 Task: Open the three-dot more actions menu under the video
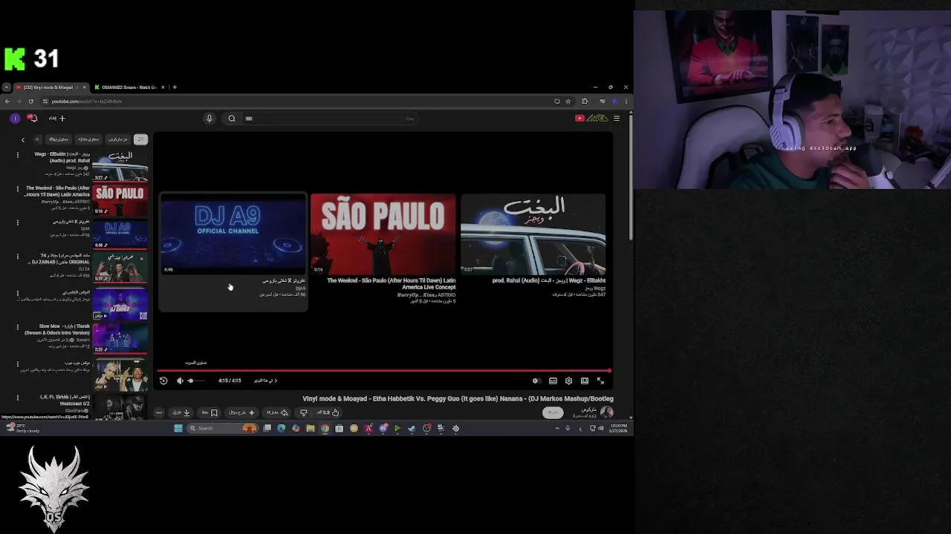pos(158,412)
